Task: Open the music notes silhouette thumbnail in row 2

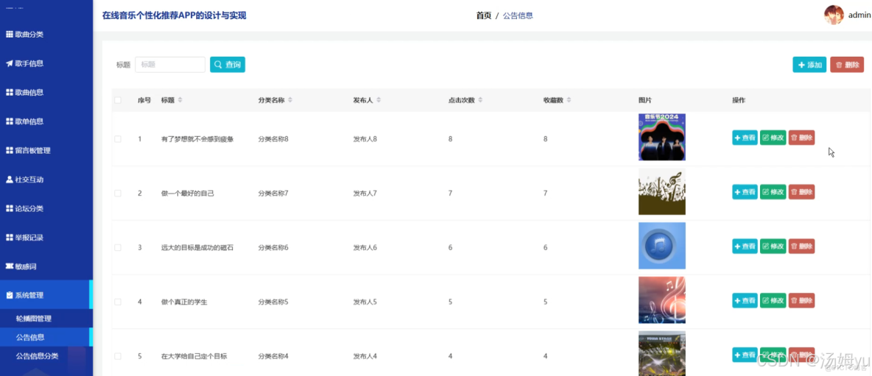Action: coord(662,191)
